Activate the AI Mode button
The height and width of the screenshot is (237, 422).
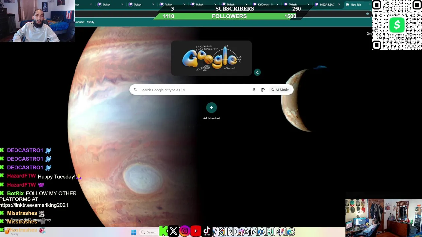[280, 90]
